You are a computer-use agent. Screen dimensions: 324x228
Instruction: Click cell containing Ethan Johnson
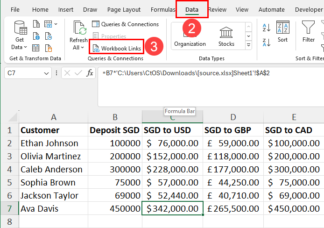pyautogui.click(x=54, y=143)
